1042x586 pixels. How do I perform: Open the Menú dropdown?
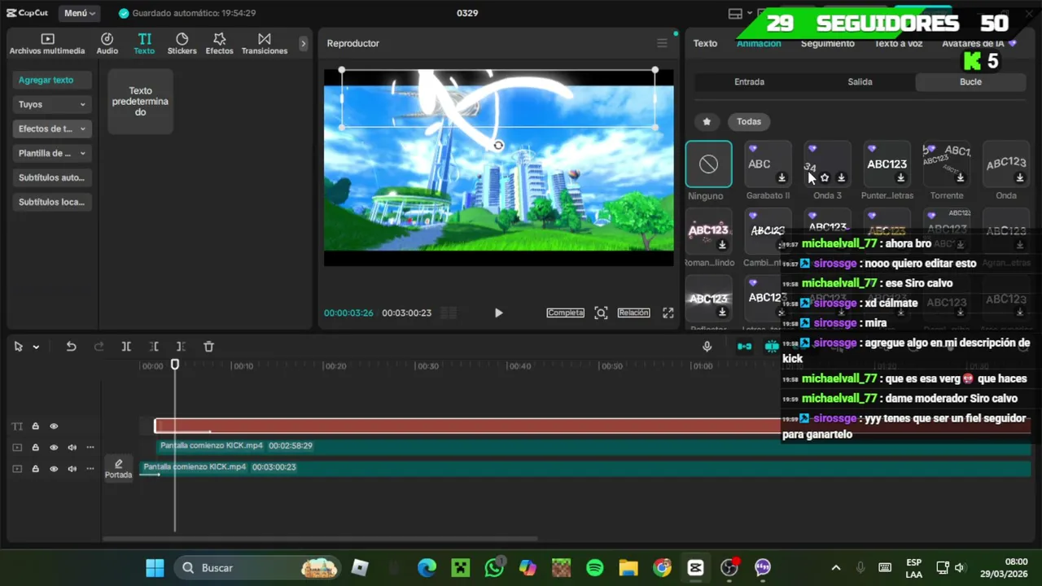(x=80, y=13)
